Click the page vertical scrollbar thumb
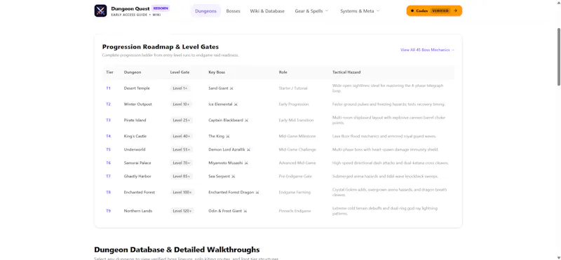Image resolution: width=561 pixels, height=260 pixels. (x=558, y=56)
